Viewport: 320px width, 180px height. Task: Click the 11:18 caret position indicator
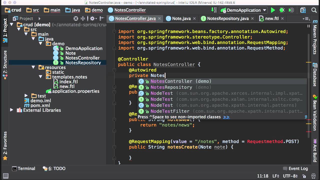(262, 176)
